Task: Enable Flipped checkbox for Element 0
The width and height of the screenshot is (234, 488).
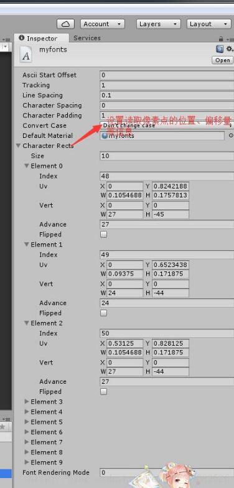Action: pos(104,235)
